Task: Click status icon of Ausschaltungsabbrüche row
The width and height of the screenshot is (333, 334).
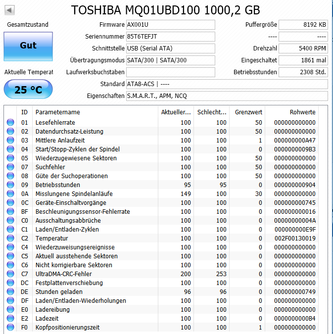Action: [10, 221]
